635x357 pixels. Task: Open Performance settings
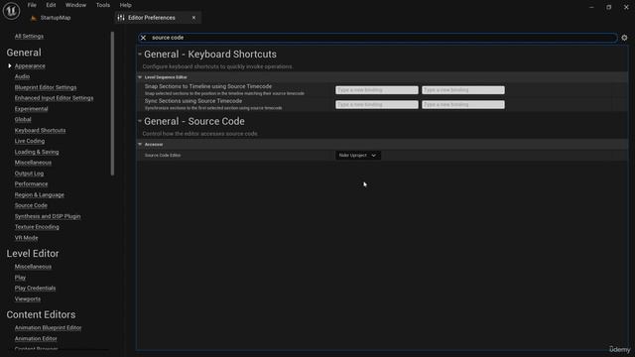point(31,183)
